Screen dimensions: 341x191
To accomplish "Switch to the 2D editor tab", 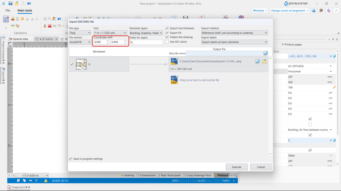I will (x=46, y=39).
